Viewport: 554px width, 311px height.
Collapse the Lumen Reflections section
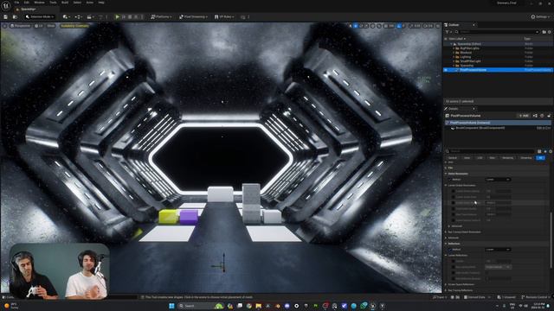[447, 256]
